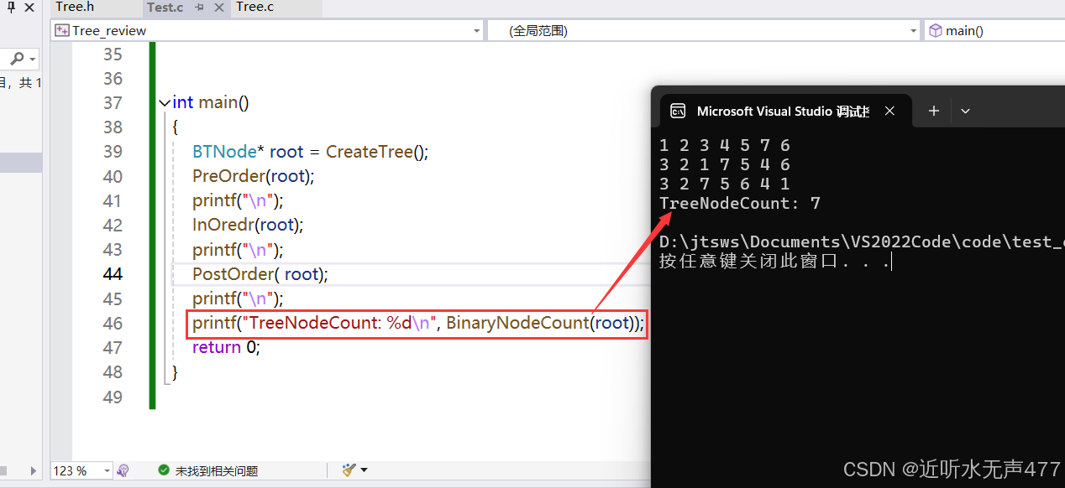This screenshot has width=1065, height=488.
Task: Click PreOrder(root); on line 40
Action: [x=253, y=176]
